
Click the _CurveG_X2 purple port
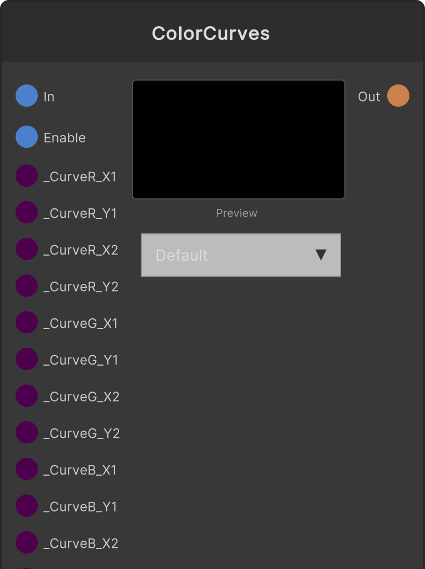(x=27, y=396)
